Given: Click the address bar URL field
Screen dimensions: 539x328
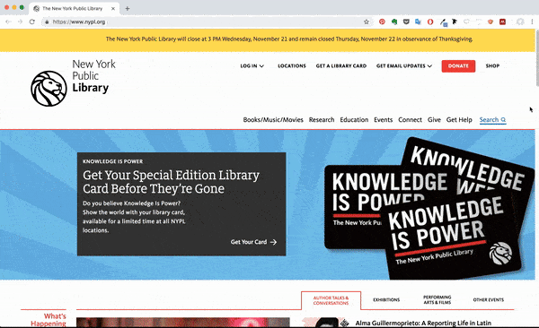Looking at the screenshot, I should click(207, 22).
